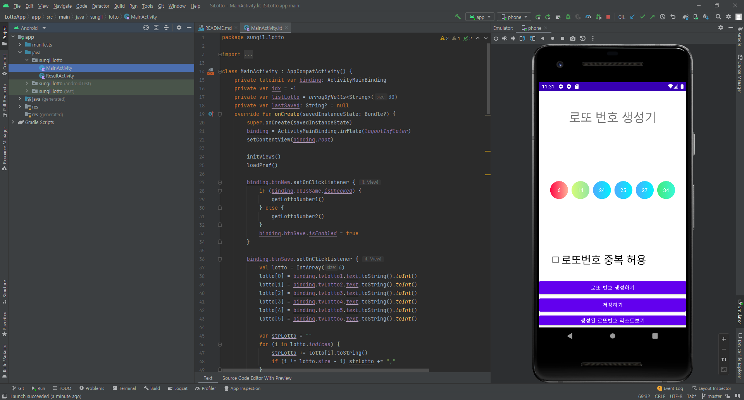Viewport: 744px width, 400px height.
Task: Stop the running application
Action: 609,17
